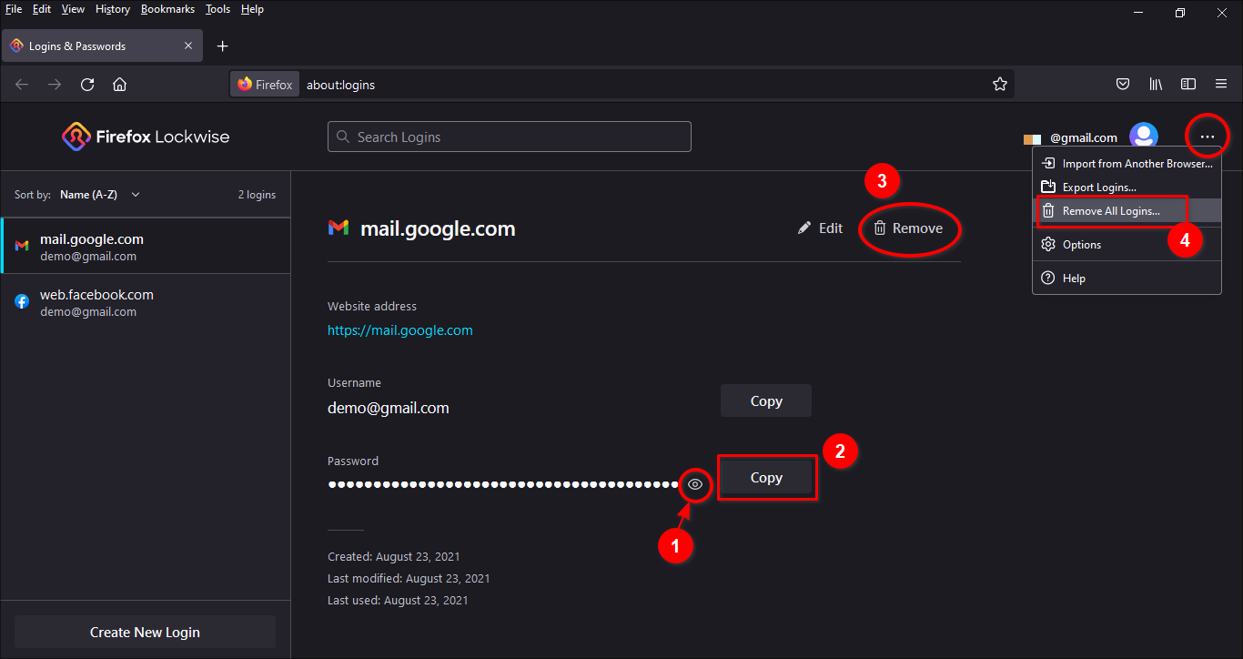Select Remove All Logins entry

[x=1127, y=210]
